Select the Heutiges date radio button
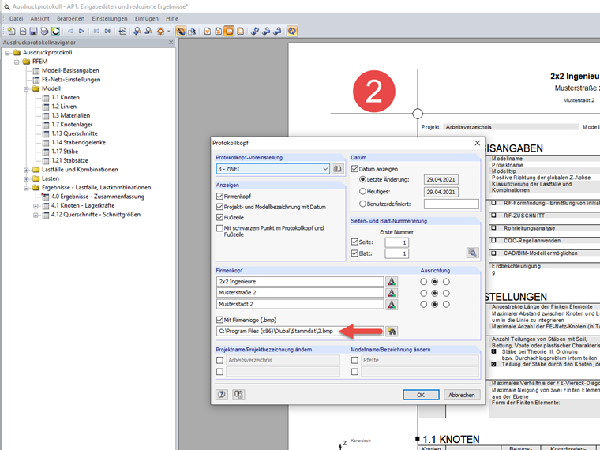Screen dimensions: 600x450 pos(362,191)
